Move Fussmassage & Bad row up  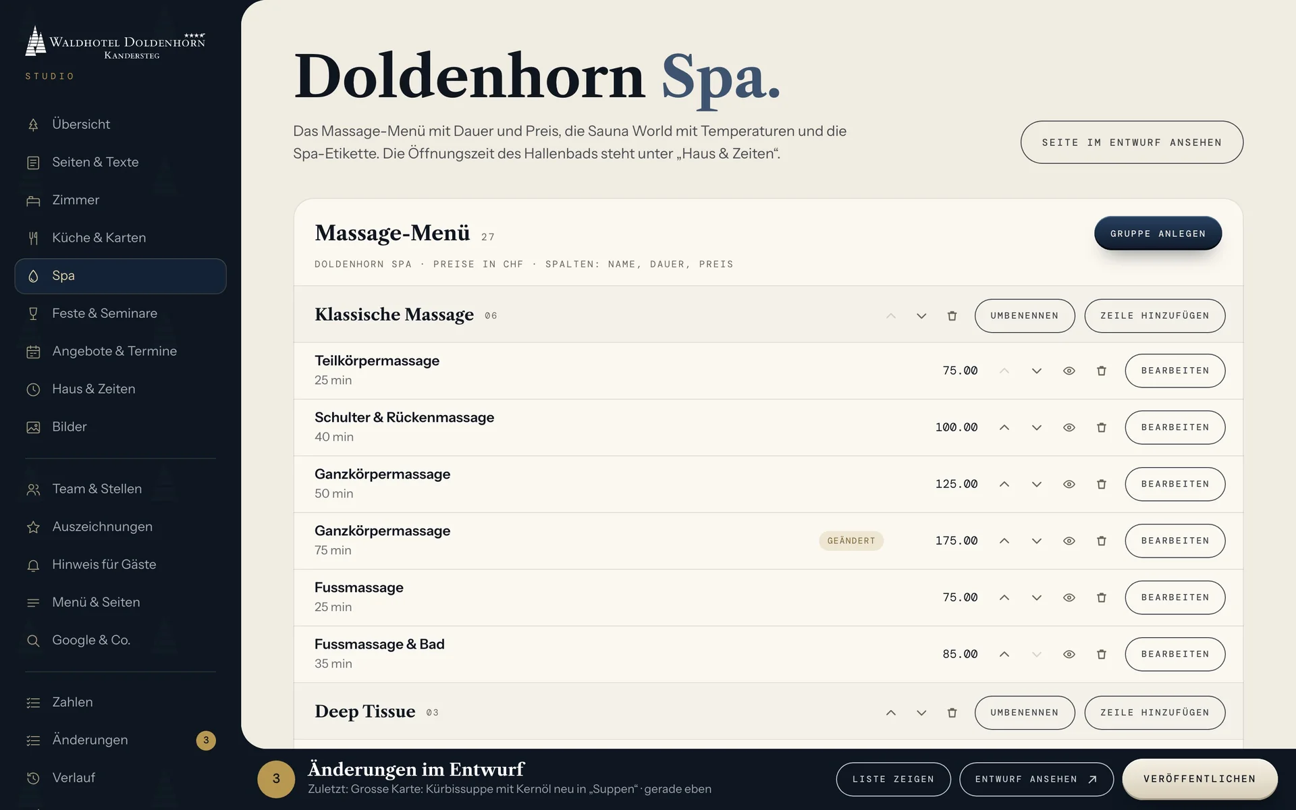(x=1004, y=654)
